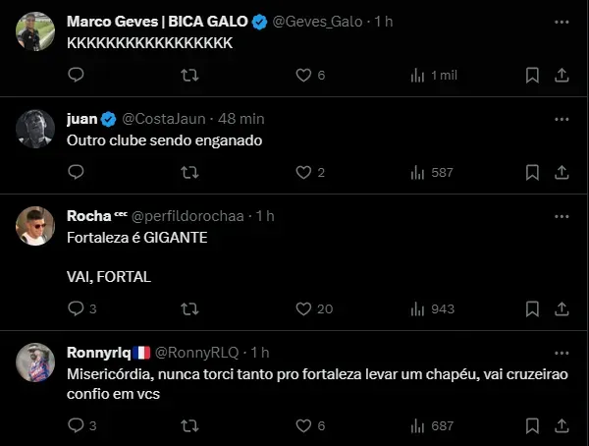Retweet juan's 'Outro clube sendo enganado' post
Screen dimensions: 589x446
pyautogui.click(x=190, y=172)
